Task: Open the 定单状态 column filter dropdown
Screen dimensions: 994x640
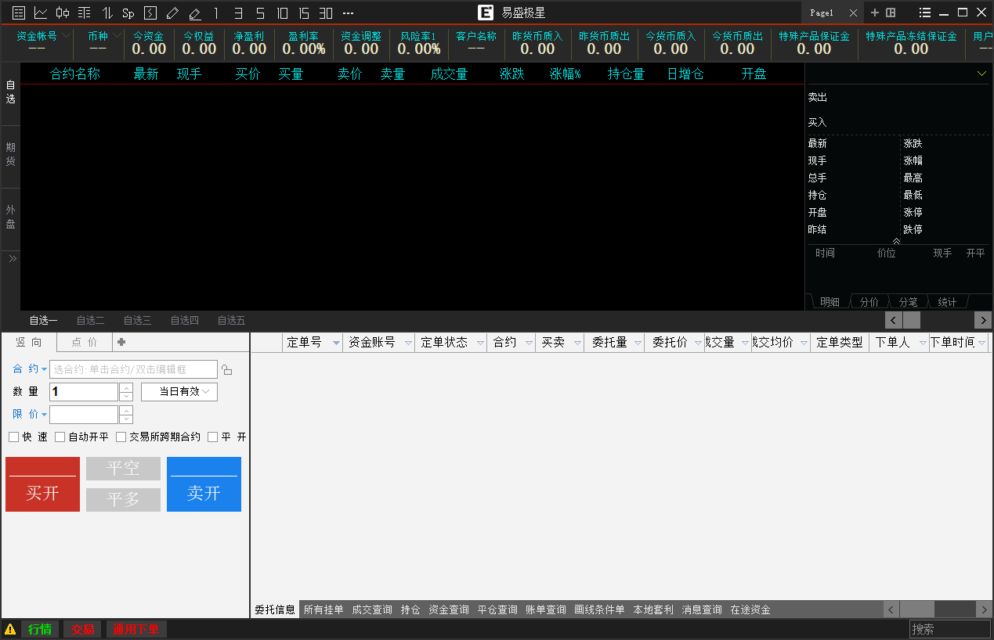Action: [477, 343]
